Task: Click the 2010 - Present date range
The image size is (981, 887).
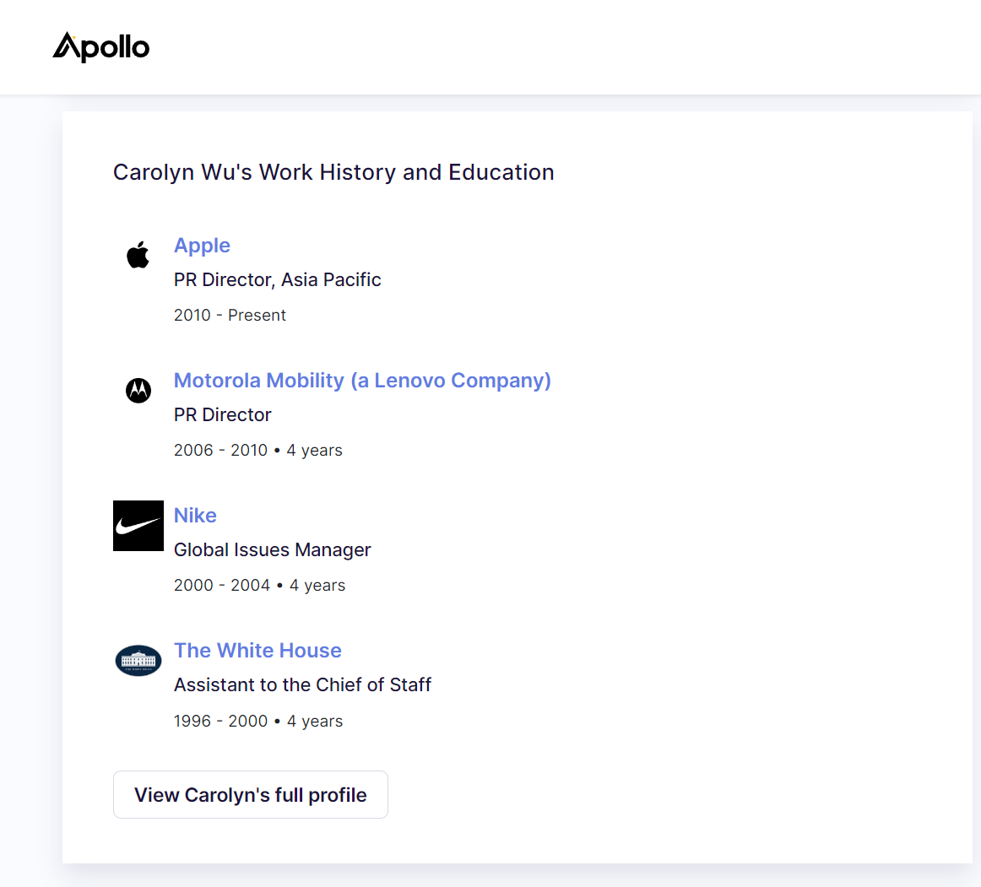Action: (230, 316)
